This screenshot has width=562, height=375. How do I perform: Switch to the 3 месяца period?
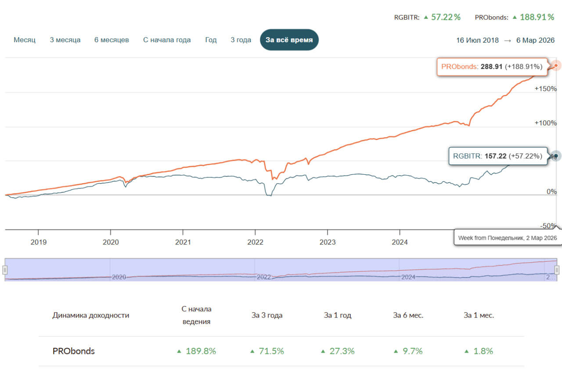[65, 40]
